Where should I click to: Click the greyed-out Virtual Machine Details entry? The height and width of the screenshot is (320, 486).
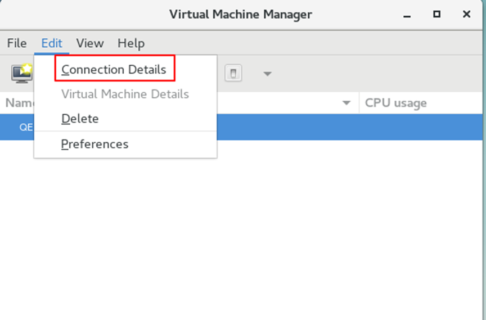(125, 94)
